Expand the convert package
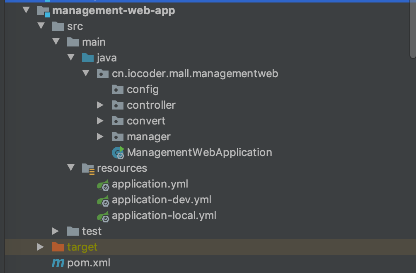The image size is (416, 273). [x=100, y=121]
